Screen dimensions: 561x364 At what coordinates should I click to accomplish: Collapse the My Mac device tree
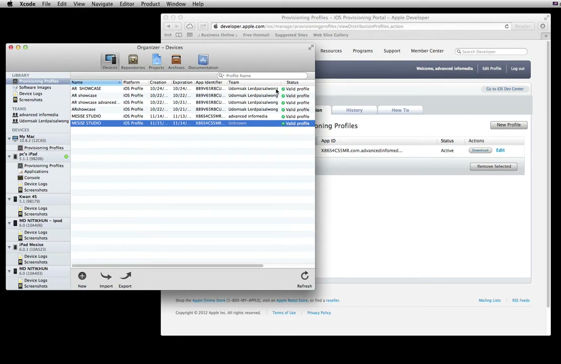(9, 139)
